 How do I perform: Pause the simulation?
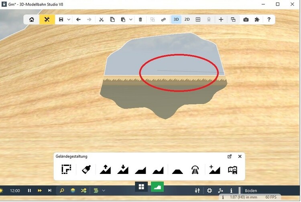tap(29, 190)
